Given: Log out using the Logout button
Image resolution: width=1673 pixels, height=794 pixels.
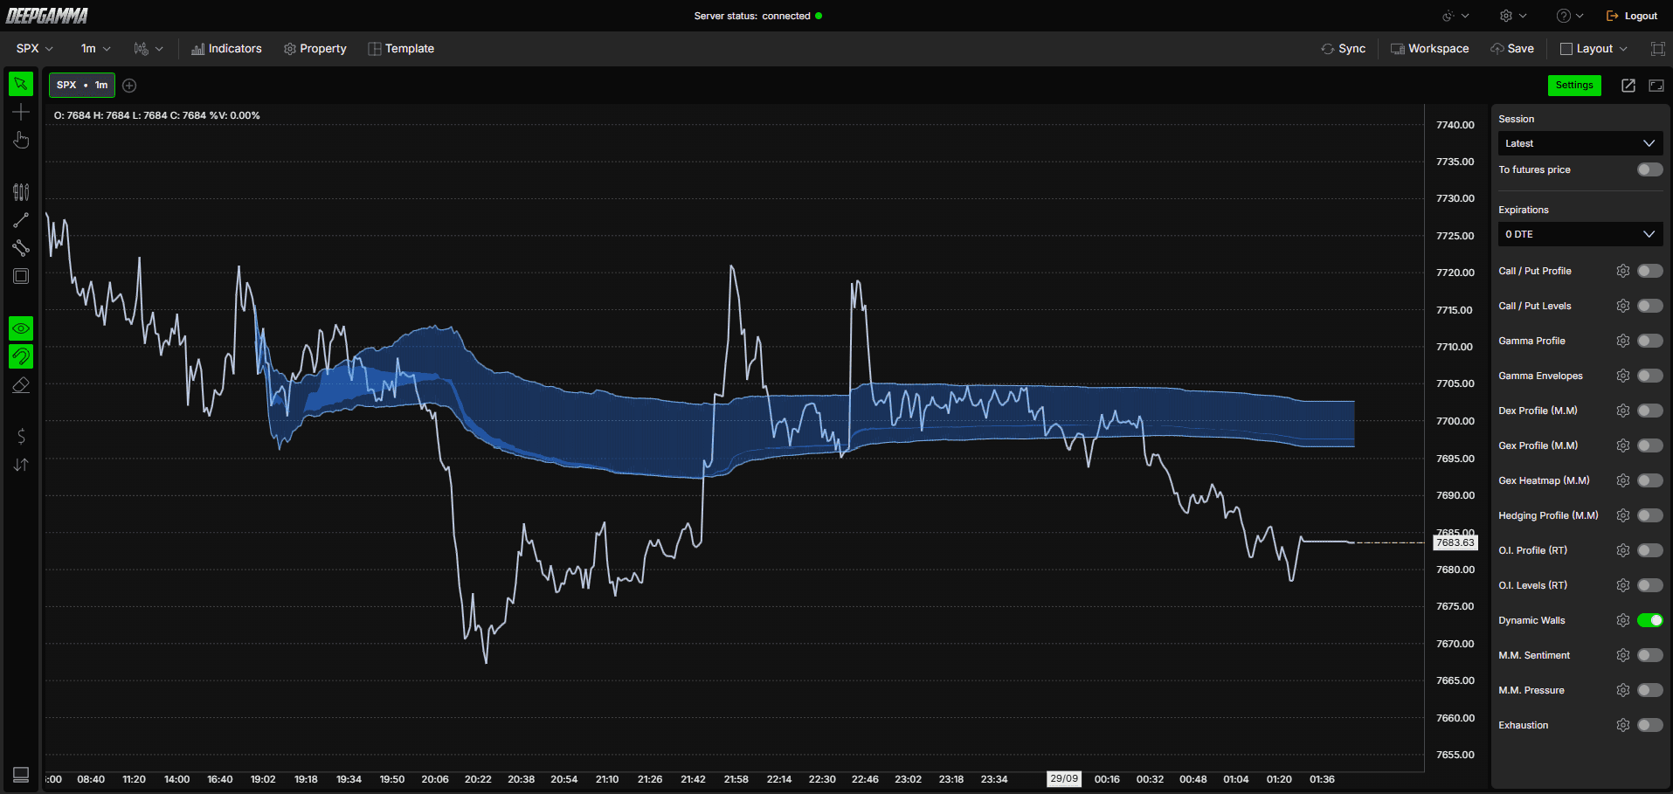Looking at the screenshot, I should coord(1632,16).
